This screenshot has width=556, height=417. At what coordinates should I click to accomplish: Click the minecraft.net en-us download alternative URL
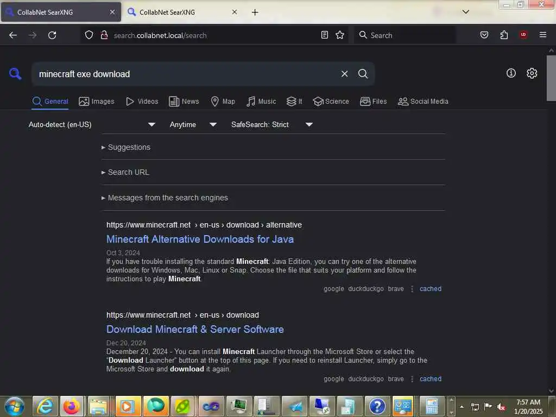pyautogui.click(x=204, y=225)
